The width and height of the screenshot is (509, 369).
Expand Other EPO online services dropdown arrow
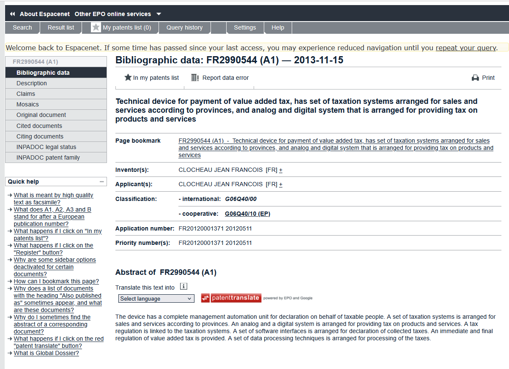[x=159, y=14]
